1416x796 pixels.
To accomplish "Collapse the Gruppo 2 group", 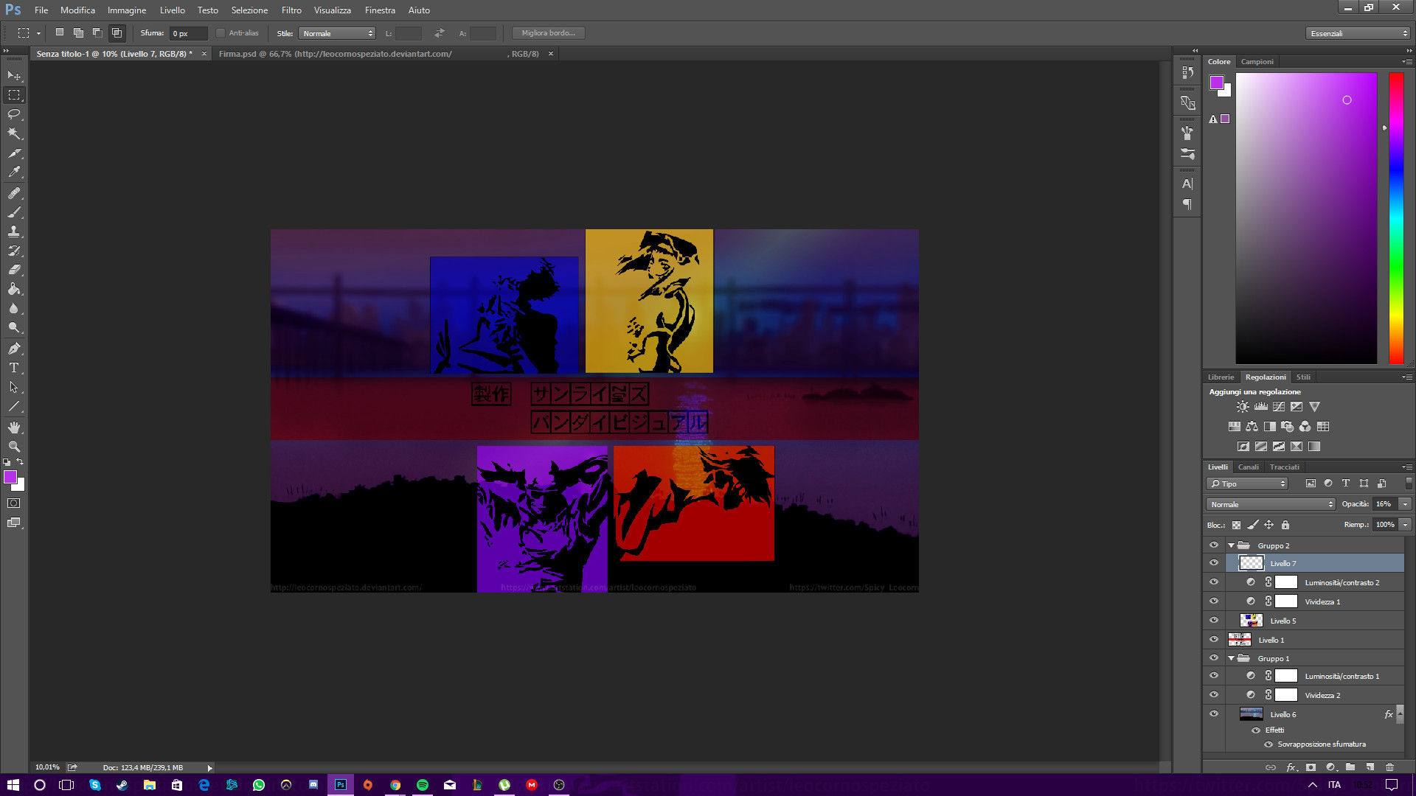I will (1231, 545).
